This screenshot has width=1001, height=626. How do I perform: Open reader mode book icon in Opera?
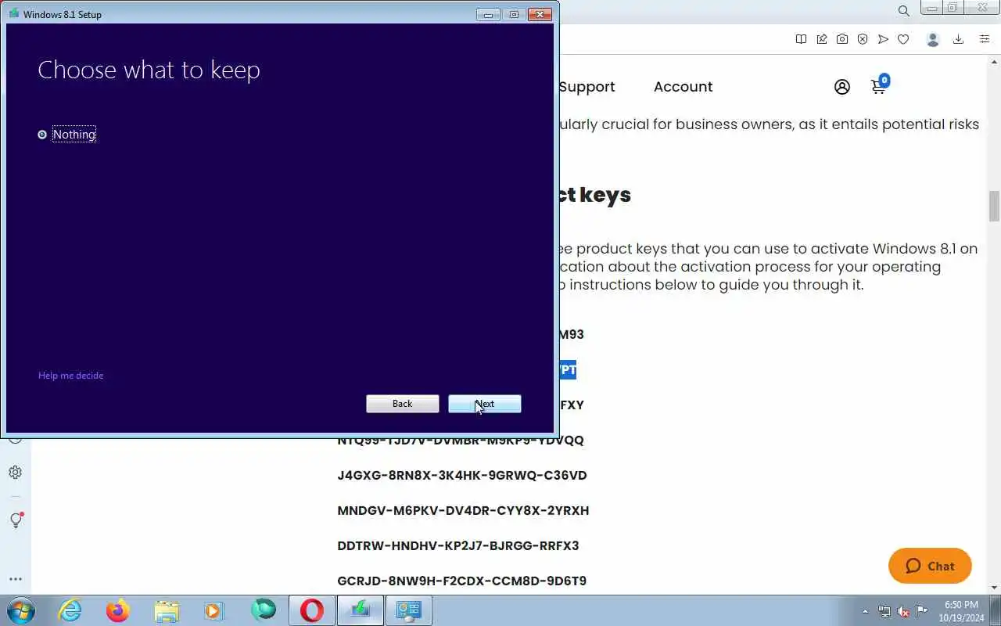coord(801,39)
